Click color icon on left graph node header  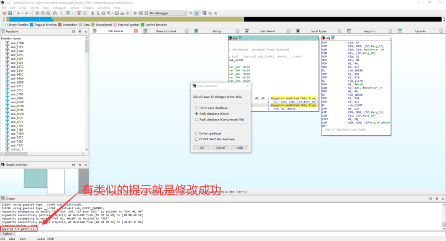(230, 38)
